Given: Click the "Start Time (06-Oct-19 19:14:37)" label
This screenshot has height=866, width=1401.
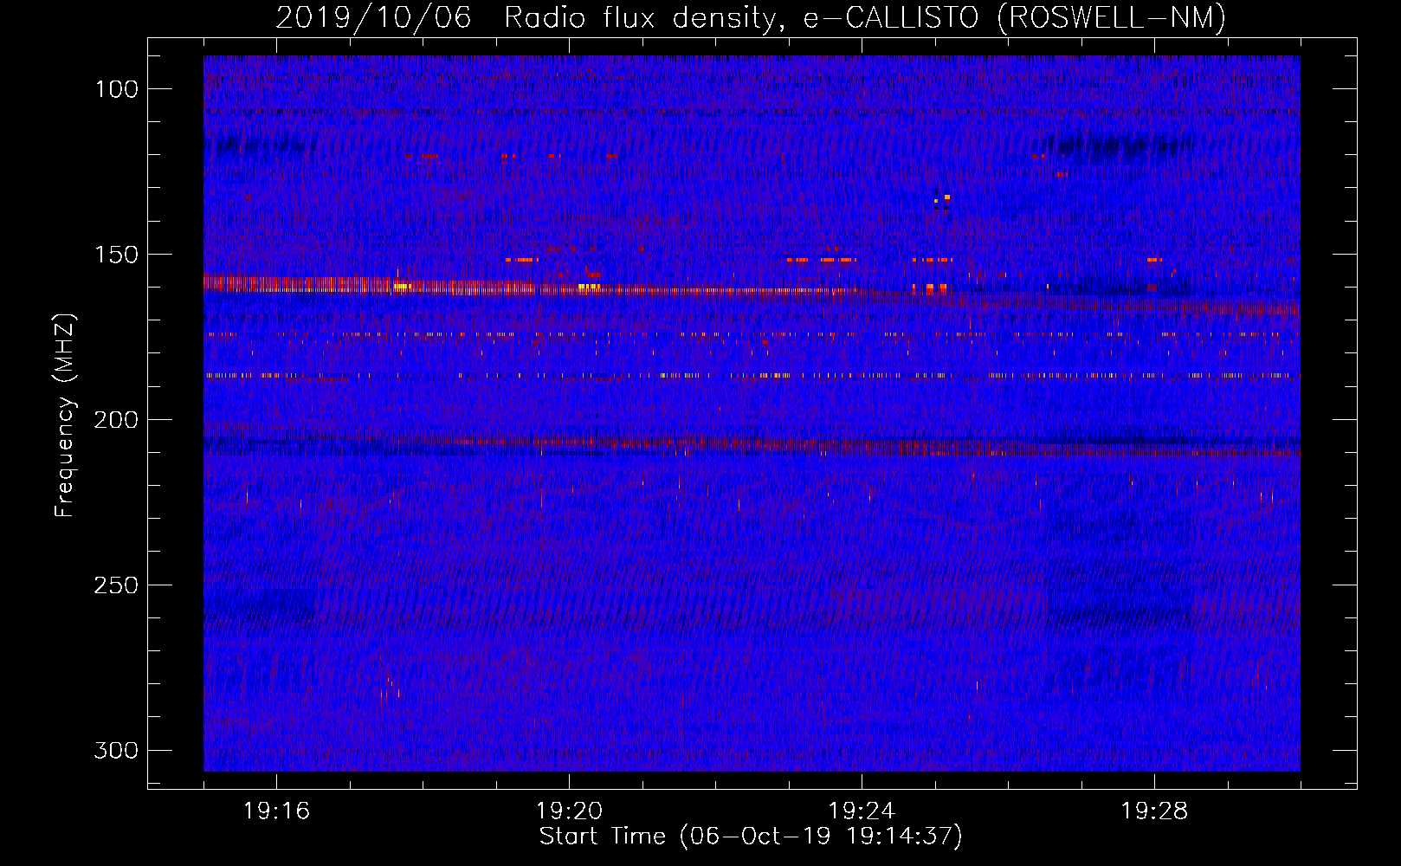Looking at the screenshot, I should coord(751,836).
